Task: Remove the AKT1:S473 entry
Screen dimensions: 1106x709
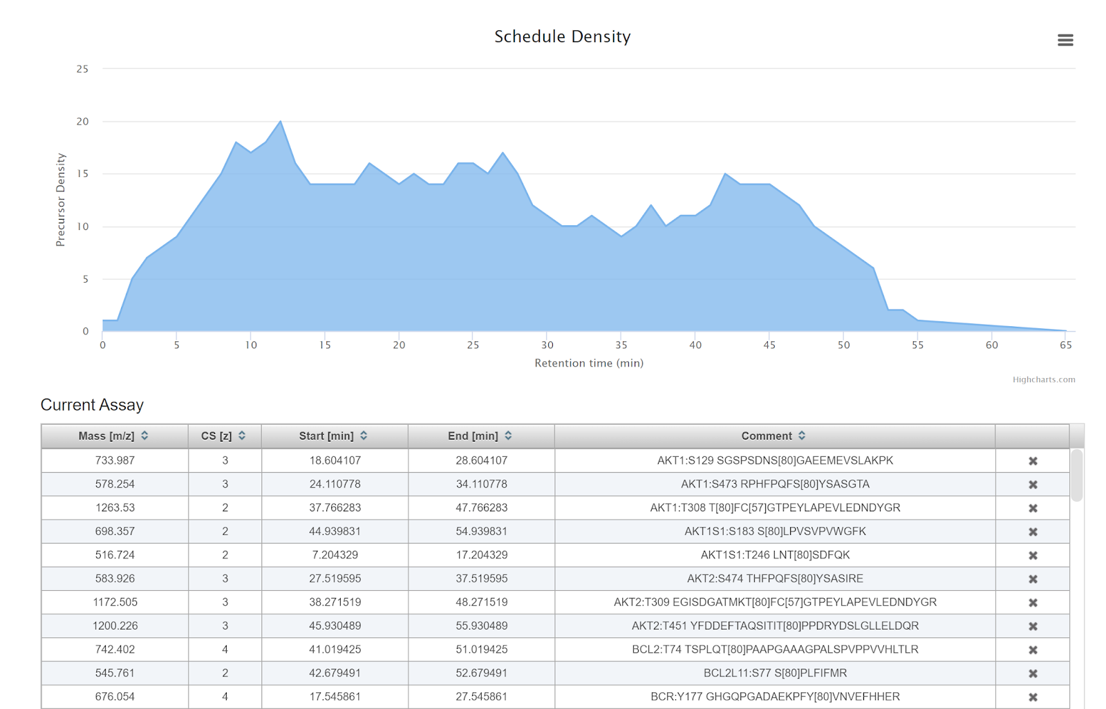Action: pyautogui.click(x=1033, y=484)
